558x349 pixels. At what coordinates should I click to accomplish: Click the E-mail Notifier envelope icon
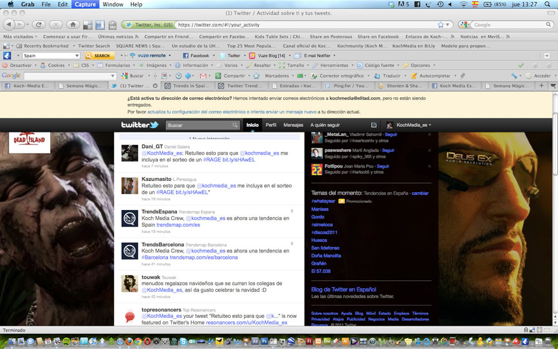[297, 55]
